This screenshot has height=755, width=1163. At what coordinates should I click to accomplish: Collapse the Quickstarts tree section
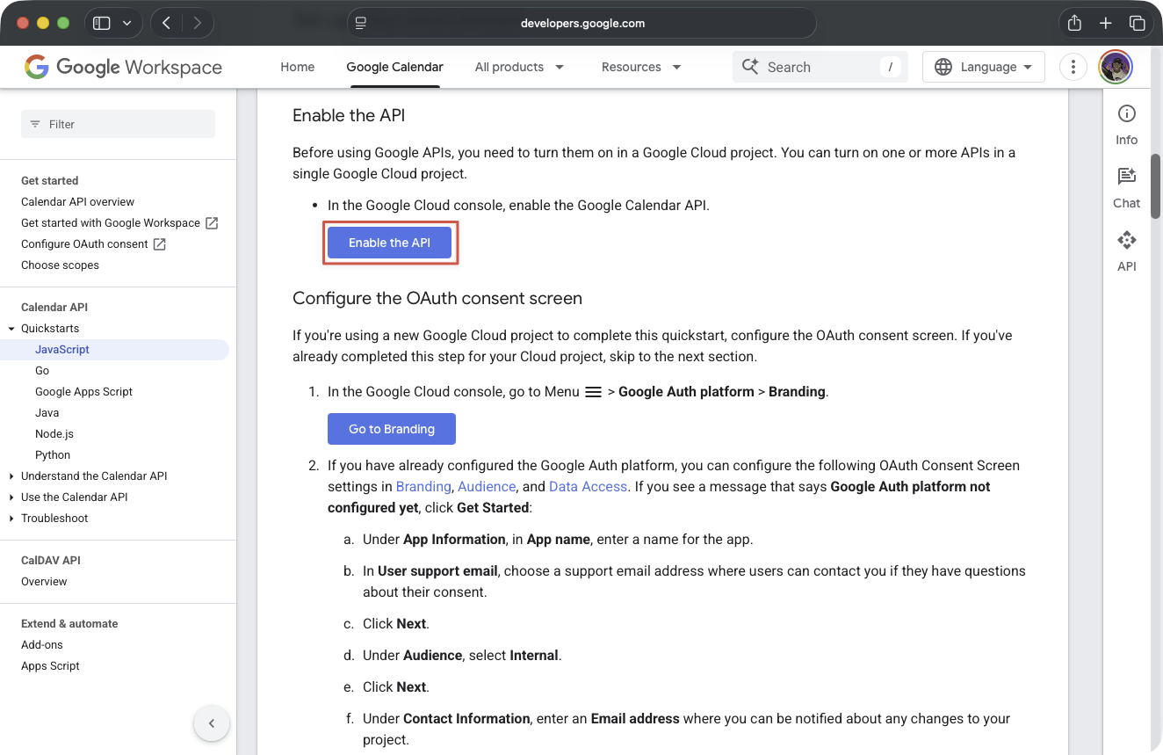coord(11,329)
